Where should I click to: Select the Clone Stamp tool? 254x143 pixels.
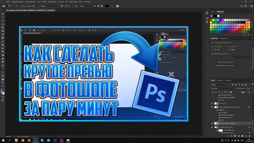(3, 45)
